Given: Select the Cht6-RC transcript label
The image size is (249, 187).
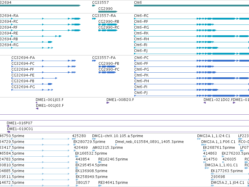Looking at the screenshot, I should [141, 16].
